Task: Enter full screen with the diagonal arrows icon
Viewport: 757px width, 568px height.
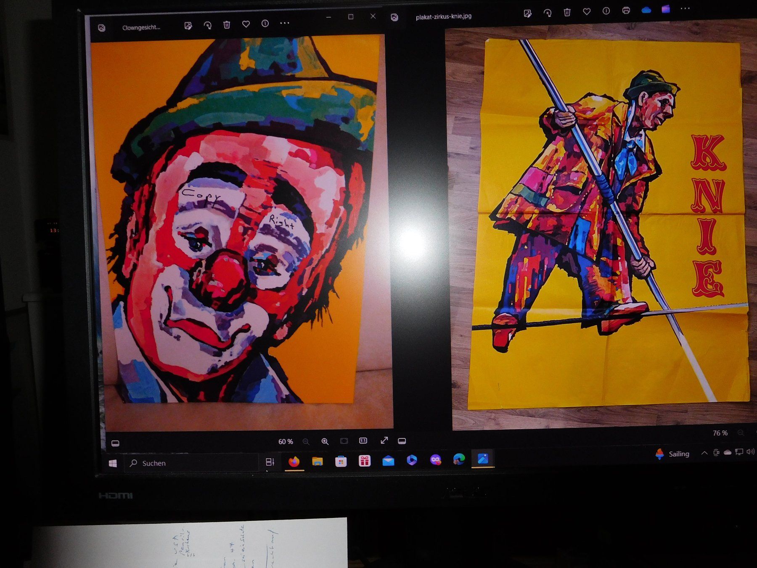Action: pyautogui.click(x=384, y=440)
